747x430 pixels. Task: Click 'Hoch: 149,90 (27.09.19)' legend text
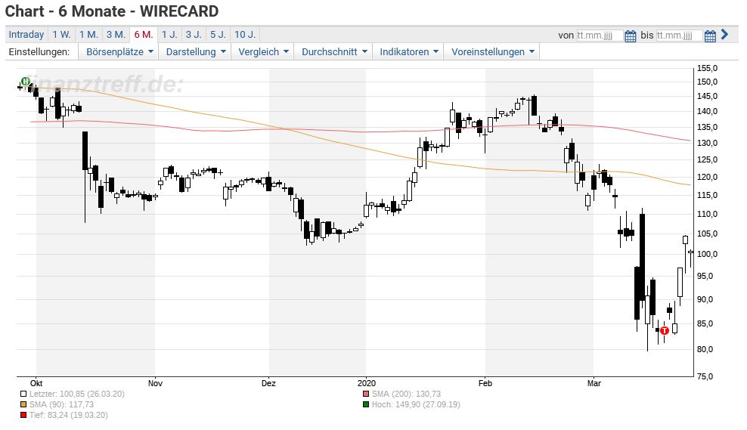(416, 405)
